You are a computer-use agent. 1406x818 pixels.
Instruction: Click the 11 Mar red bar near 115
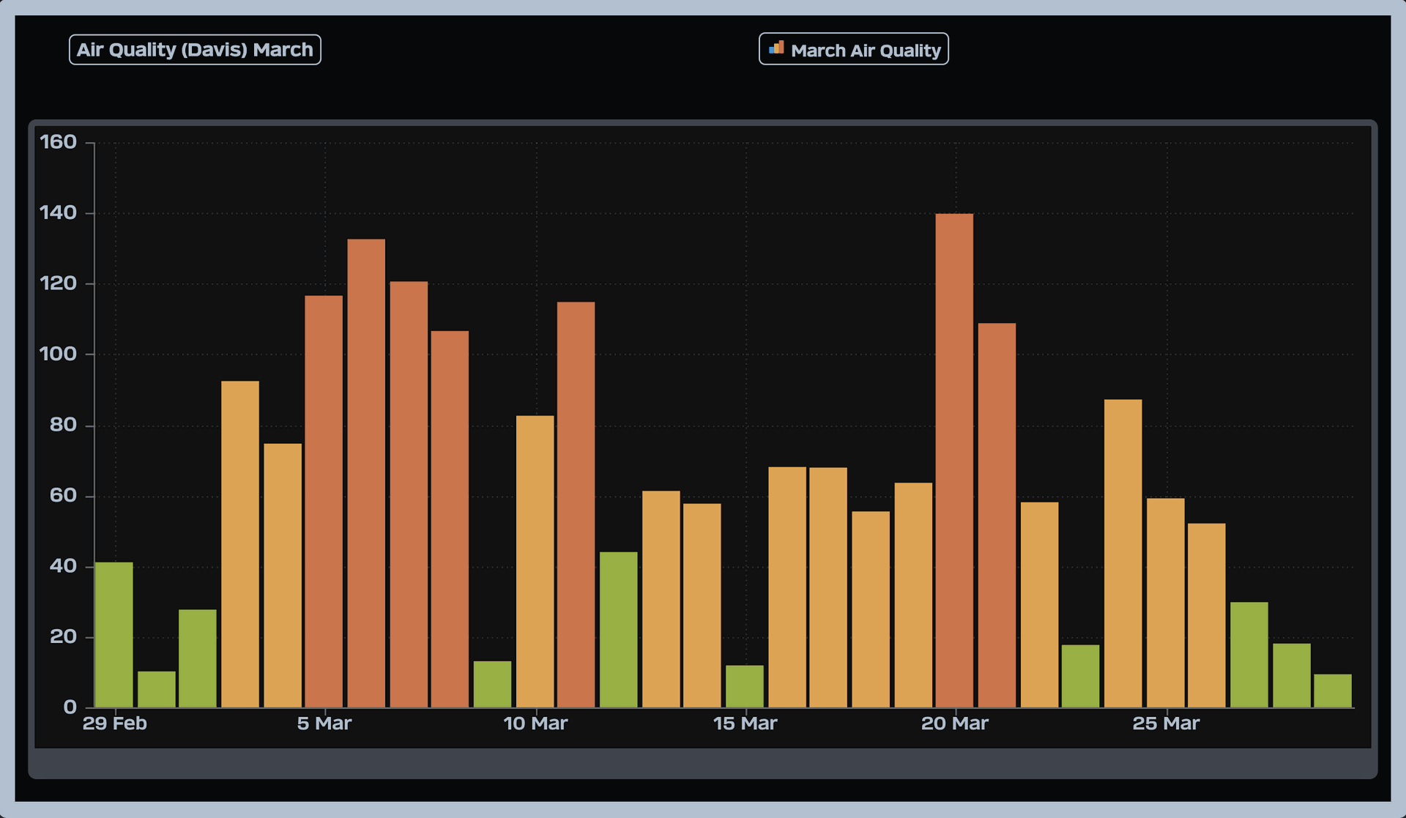pos(576,505)
